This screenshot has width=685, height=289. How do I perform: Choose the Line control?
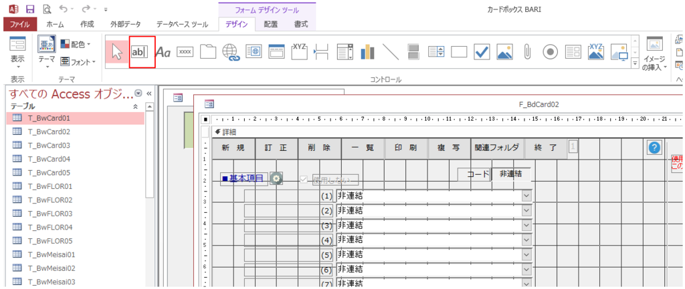click(x=390, y=52)
